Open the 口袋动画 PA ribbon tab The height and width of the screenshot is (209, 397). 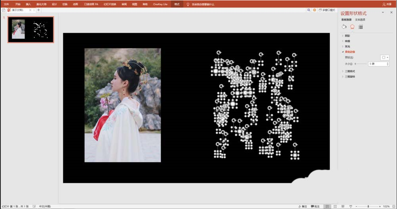pos(91,4)
